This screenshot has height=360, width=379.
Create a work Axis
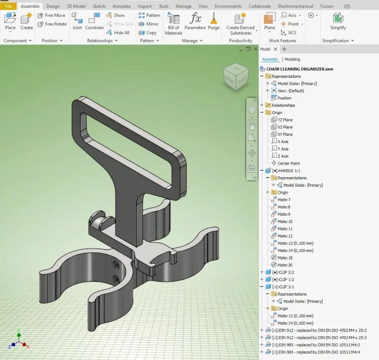pyautogui.click(x=289, y=15)
